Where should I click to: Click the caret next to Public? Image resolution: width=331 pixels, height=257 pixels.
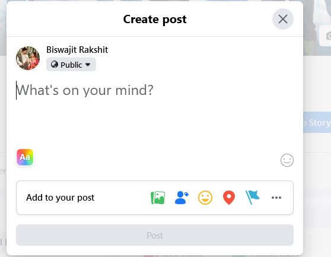click(x=88, y=65)
